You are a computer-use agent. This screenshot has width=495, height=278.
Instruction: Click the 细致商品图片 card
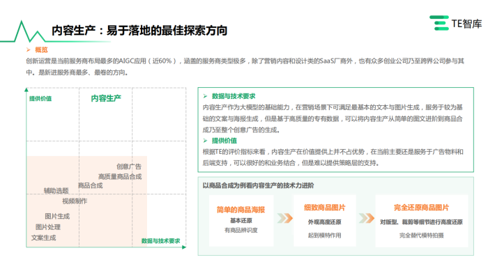(324, 221)
